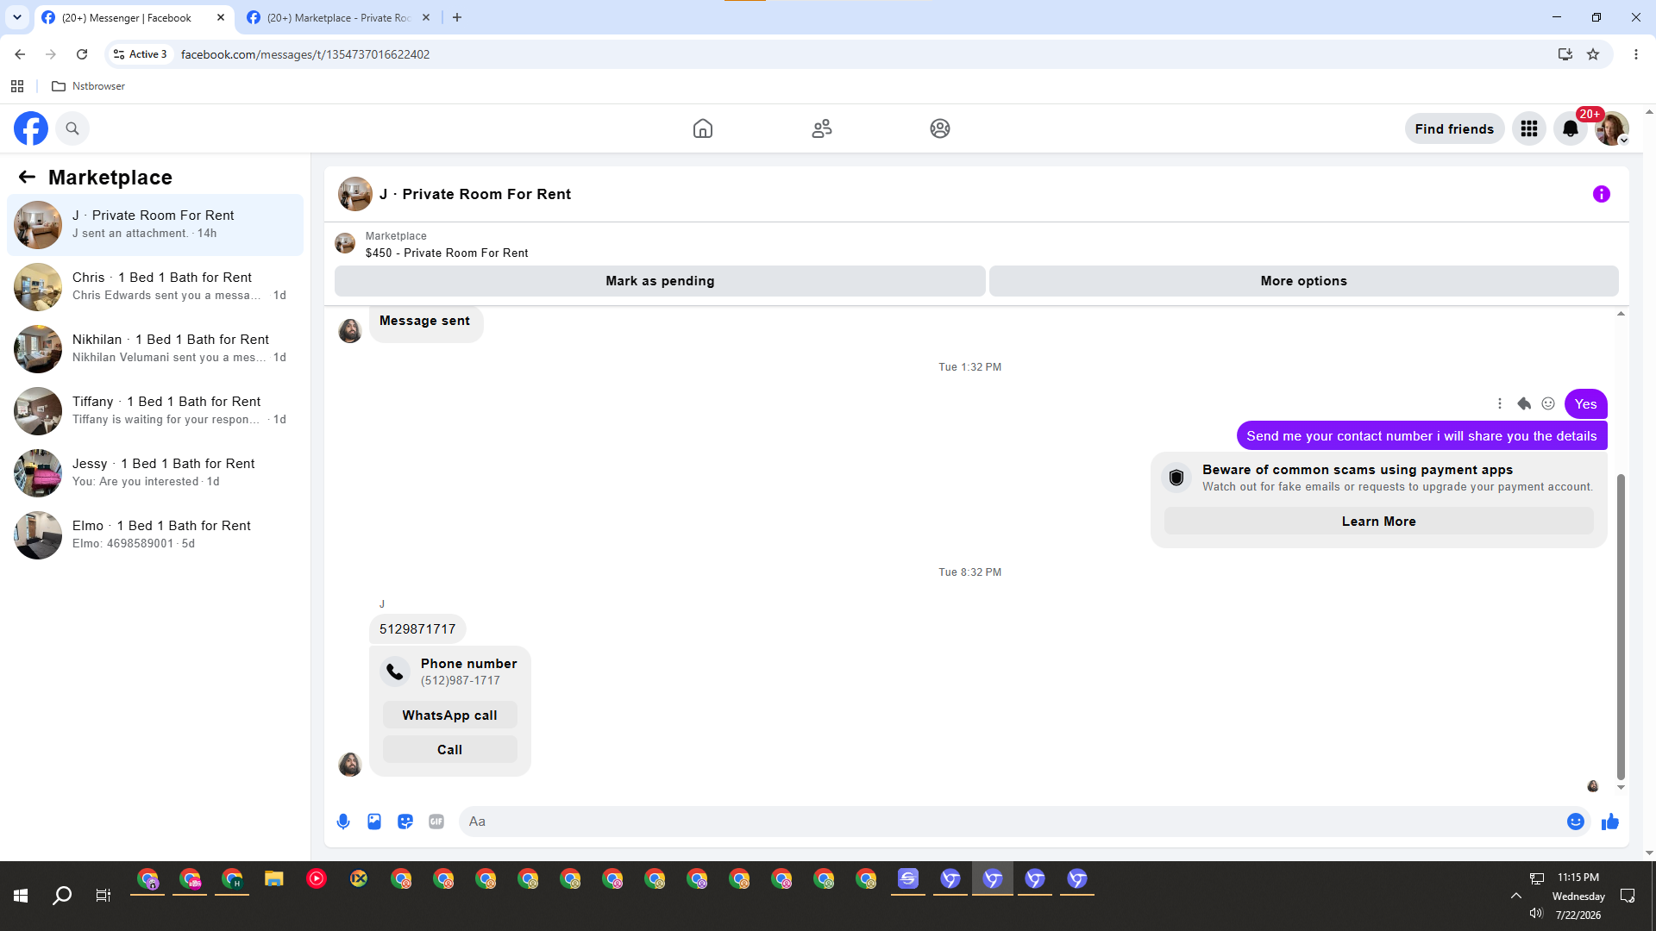1656x931 pixels.
Task: Click the Call button
Action: [449, 750]
